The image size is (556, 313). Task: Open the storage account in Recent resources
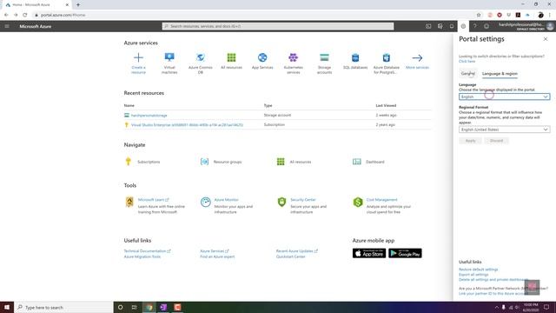[x=149, y=116]
